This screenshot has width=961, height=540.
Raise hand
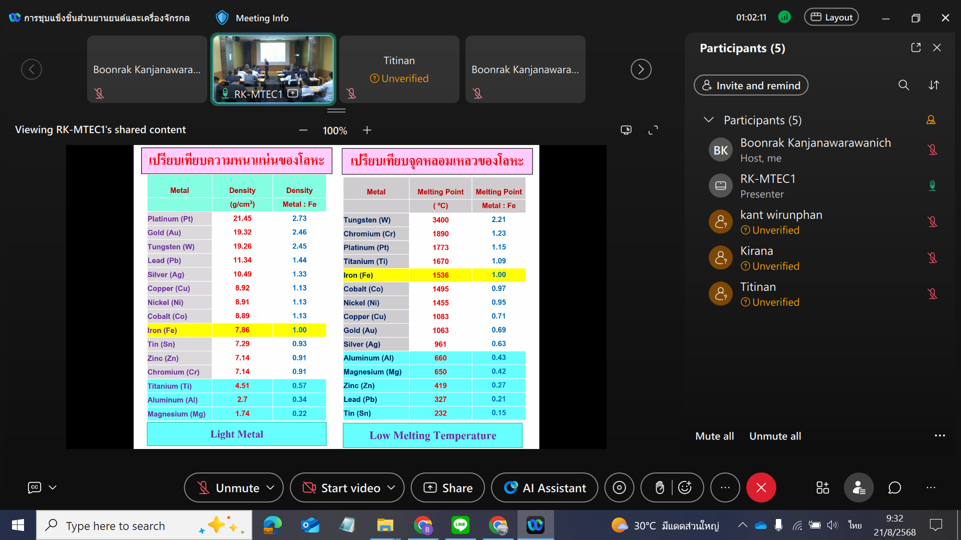point(660,487)
